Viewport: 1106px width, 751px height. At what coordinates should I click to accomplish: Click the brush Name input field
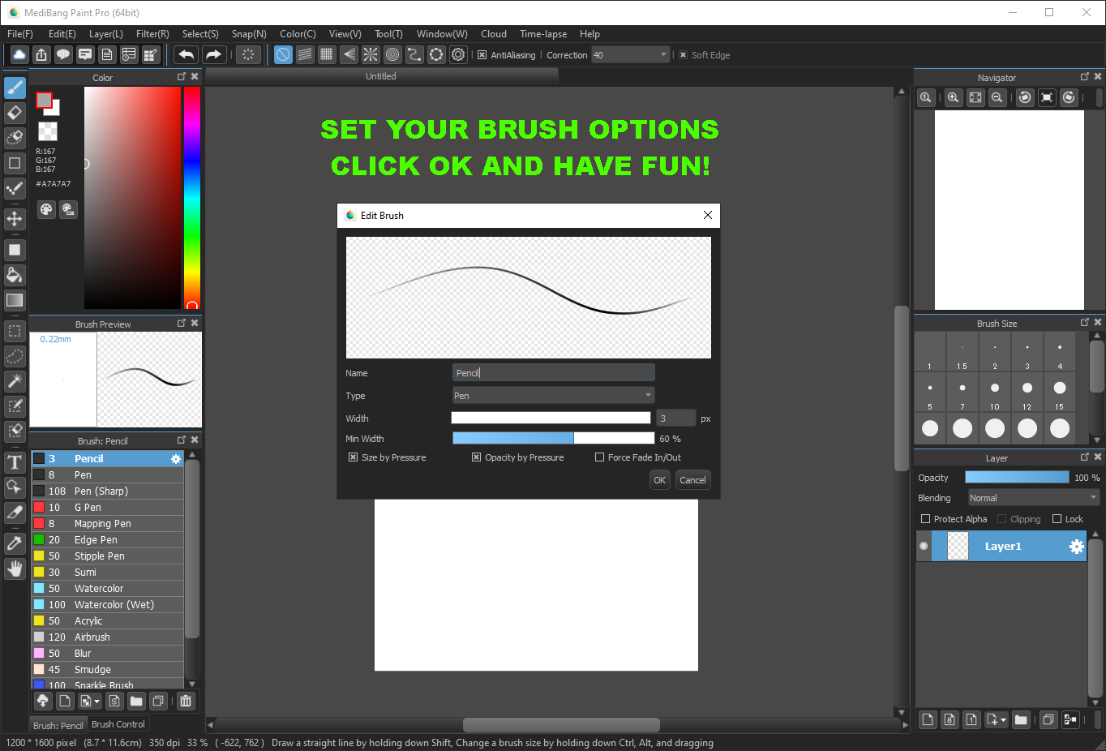tap(553, 373)
